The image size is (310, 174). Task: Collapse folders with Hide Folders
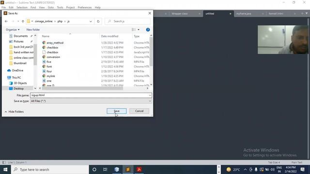(14, 112)
